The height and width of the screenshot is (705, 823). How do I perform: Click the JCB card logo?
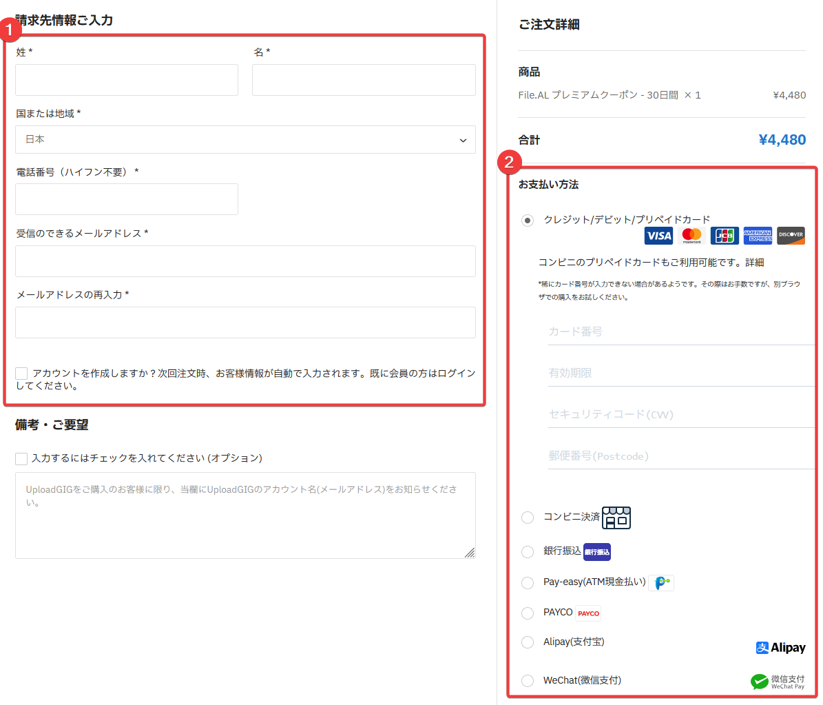point(725,236)
